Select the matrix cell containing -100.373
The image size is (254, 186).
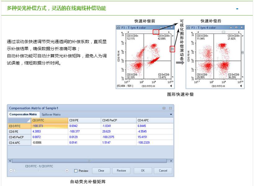[x=50, y=126]
